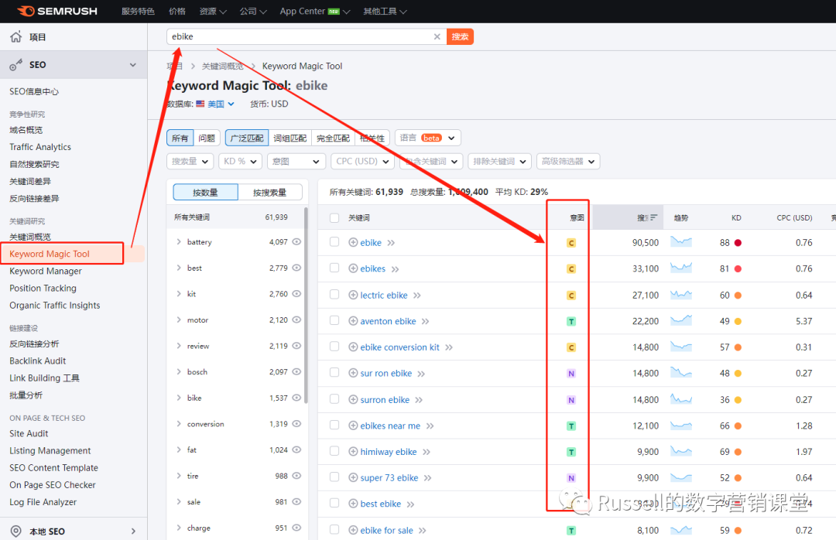Open himiway ebike details double arrow
The height and width of the screenshot is (540, 836).
(427, 452)
